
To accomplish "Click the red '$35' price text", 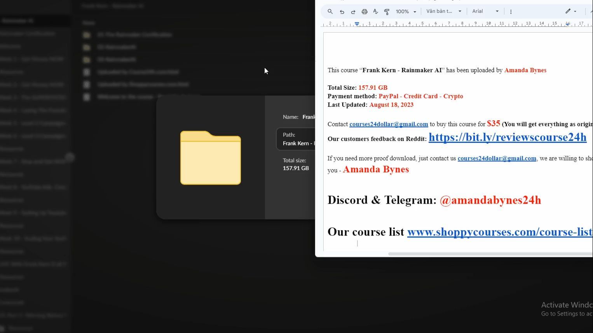I will coord(494,123).
